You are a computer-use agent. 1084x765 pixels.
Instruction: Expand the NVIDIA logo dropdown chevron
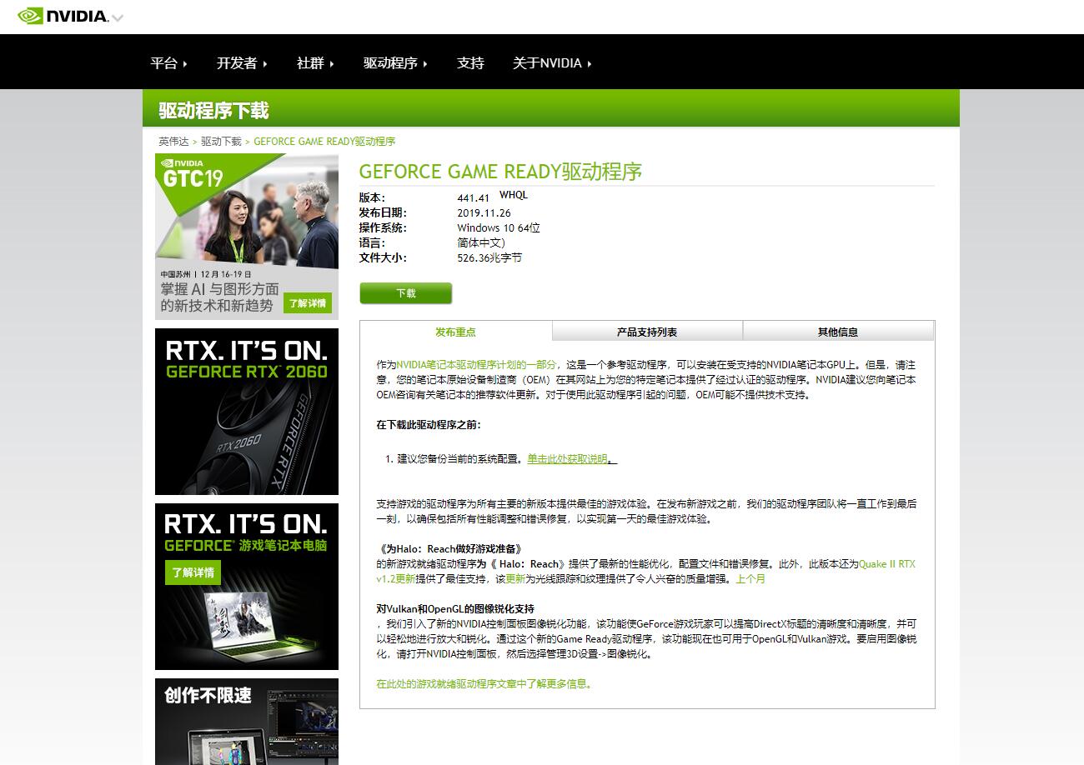coord(118,17)
